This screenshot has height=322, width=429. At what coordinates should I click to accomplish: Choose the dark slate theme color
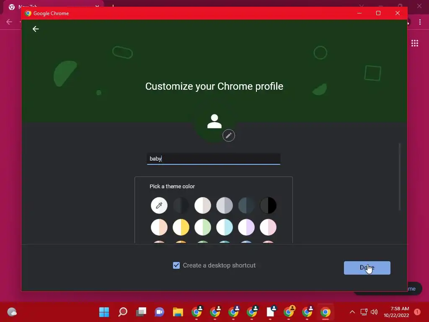(x=246, y=205)
